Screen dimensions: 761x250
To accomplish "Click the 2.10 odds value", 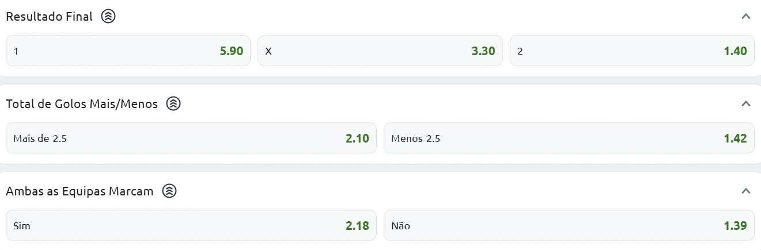I will tap(357, 139).
